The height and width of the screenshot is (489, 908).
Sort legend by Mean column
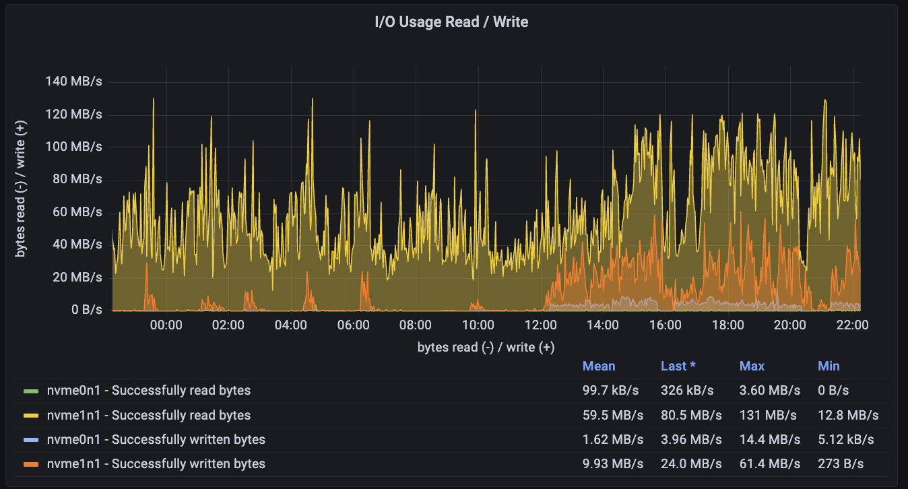click(599, 366)
